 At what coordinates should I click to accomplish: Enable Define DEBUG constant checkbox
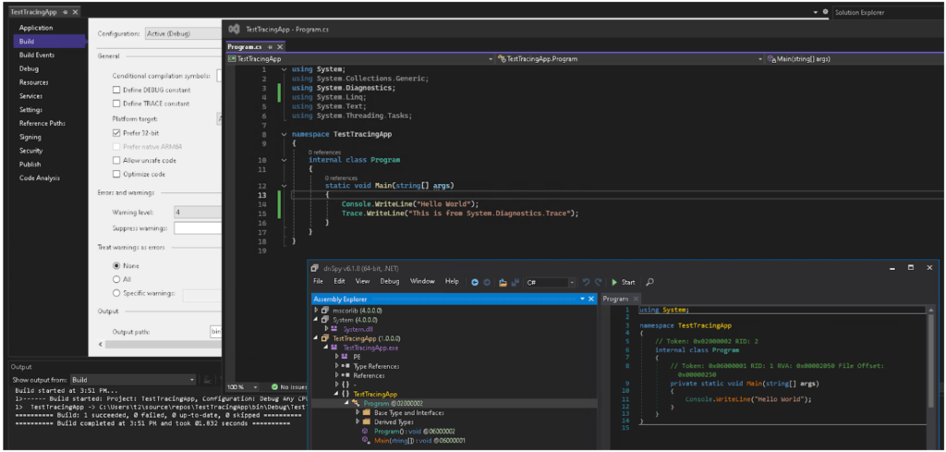(x=116, y=90)
